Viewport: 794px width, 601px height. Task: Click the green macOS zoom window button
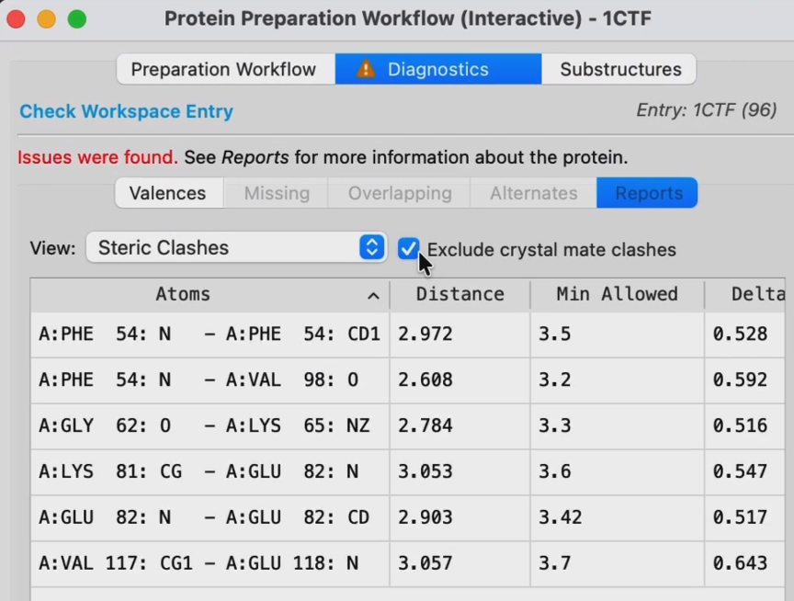coord(77,19)
